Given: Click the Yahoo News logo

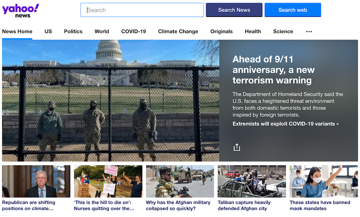Looking at the screenshot, I should tap(21, 10).
